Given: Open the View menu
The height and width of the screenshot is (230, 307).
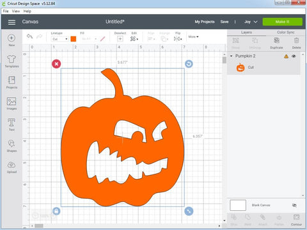Looking at the screenshot, I should 16,11.
